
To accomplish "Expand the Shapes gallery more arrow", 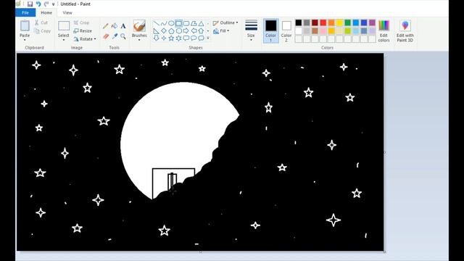I will pos(208,38).
